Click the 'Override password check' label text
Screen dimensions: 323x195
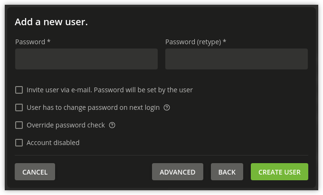point(66,125)
